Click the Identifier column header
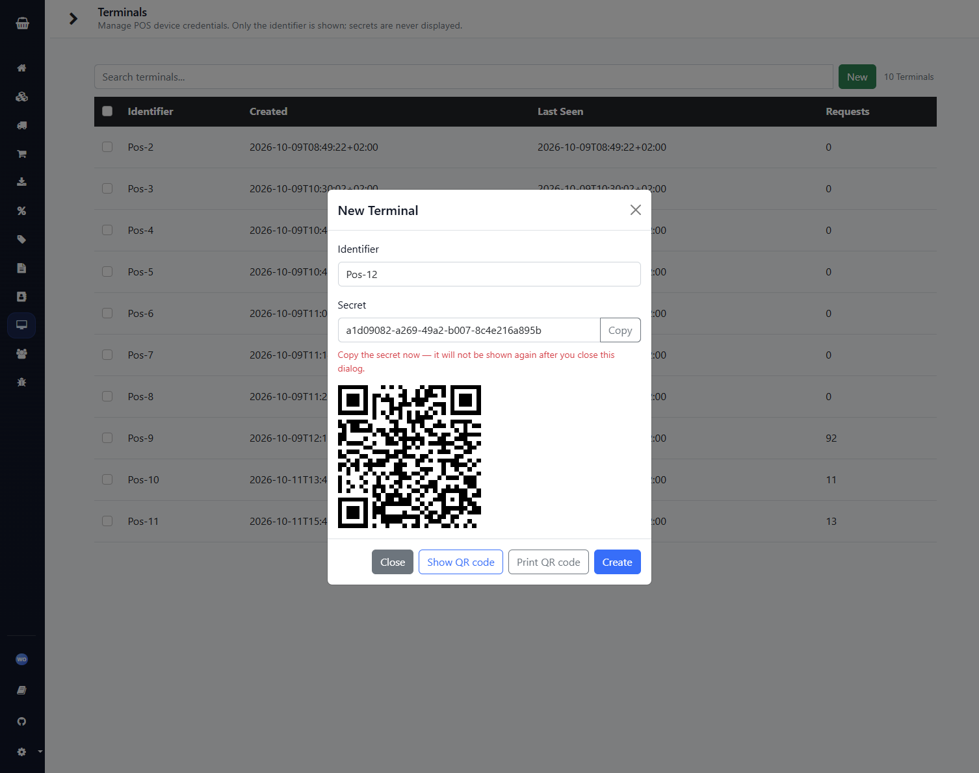 coord(151,112)
